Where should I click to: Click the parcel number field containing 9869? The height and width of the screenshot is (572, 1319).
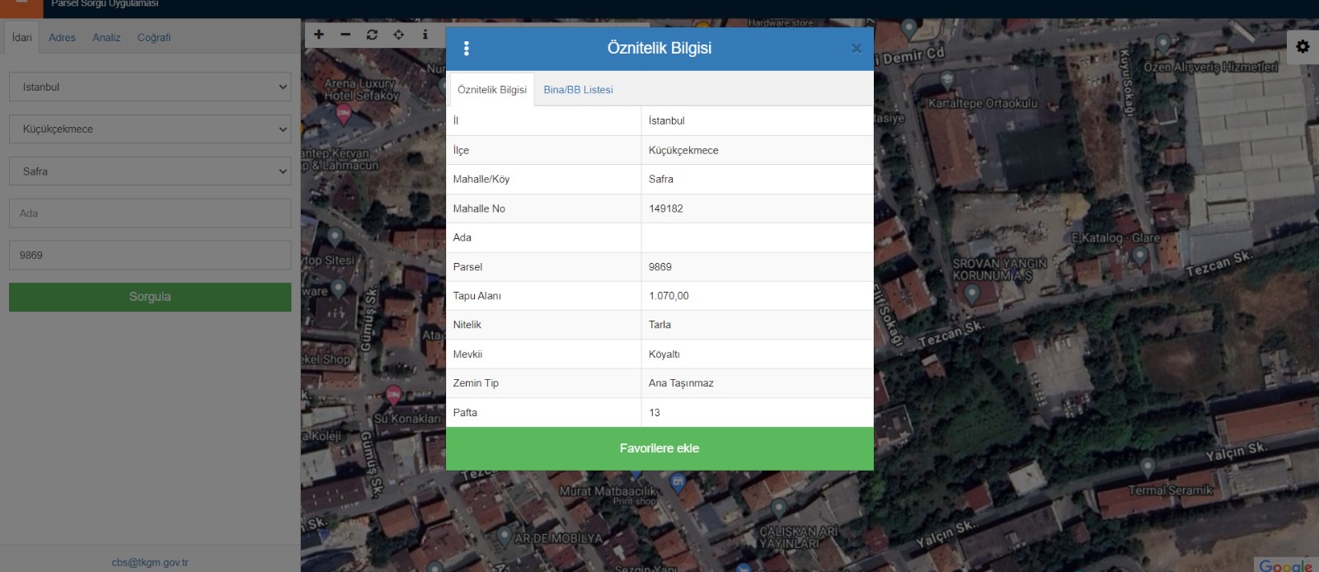coord(150,256)
